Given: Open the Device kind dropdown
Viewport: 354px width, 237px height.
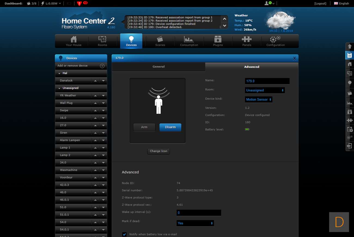Looking at the screenshot, I should (x=259, y=99).
